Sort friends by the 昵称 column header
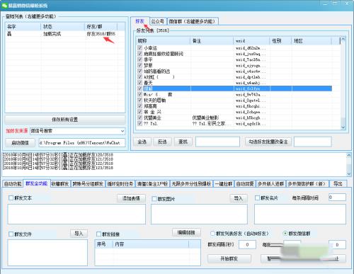The width and height of the screenshot is (354, 274). click(x=163, y=41)
